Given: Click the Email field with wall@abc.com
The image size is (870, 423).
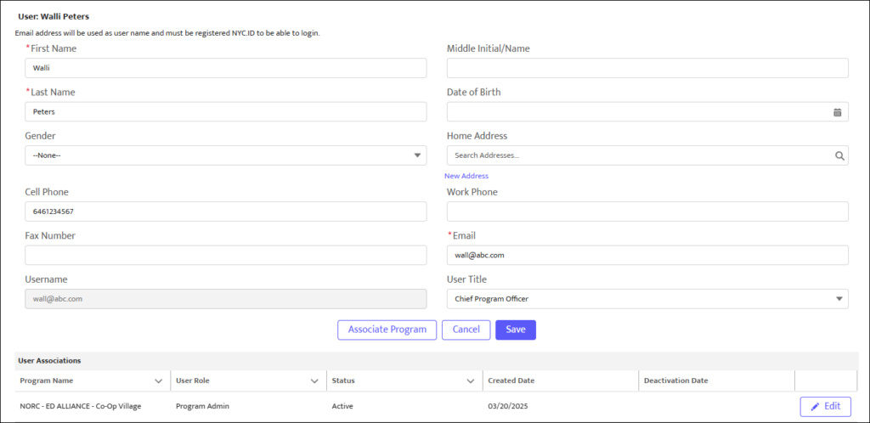Looking at the screenshot, I should pos(647,255).
